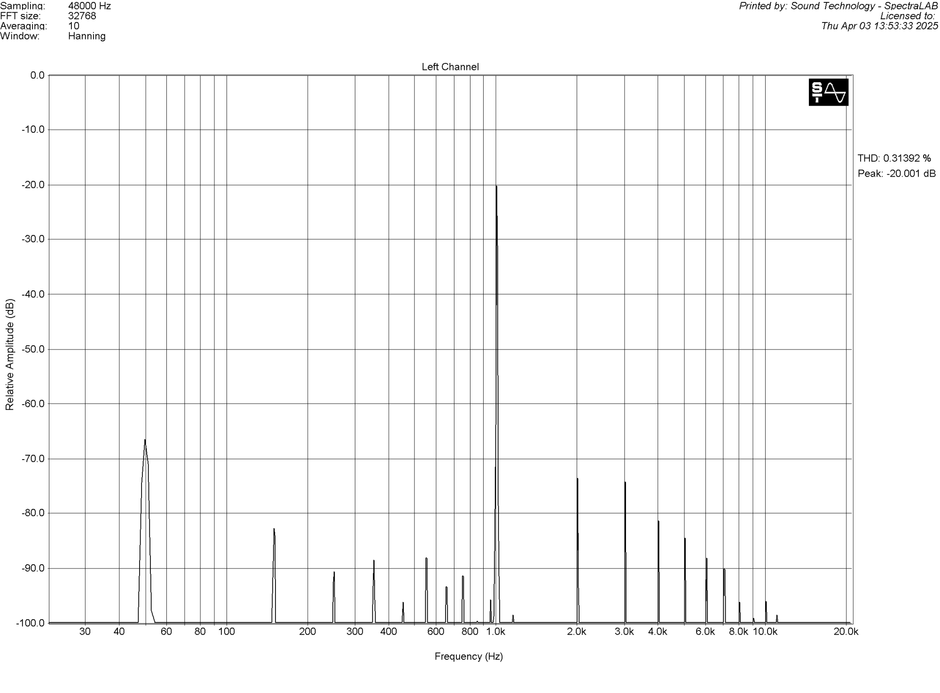This screenshot has width=940, height=693.
Task: Click the Printed by Sound Technology text
Action: pyautogui.click(x=838, y=6)
